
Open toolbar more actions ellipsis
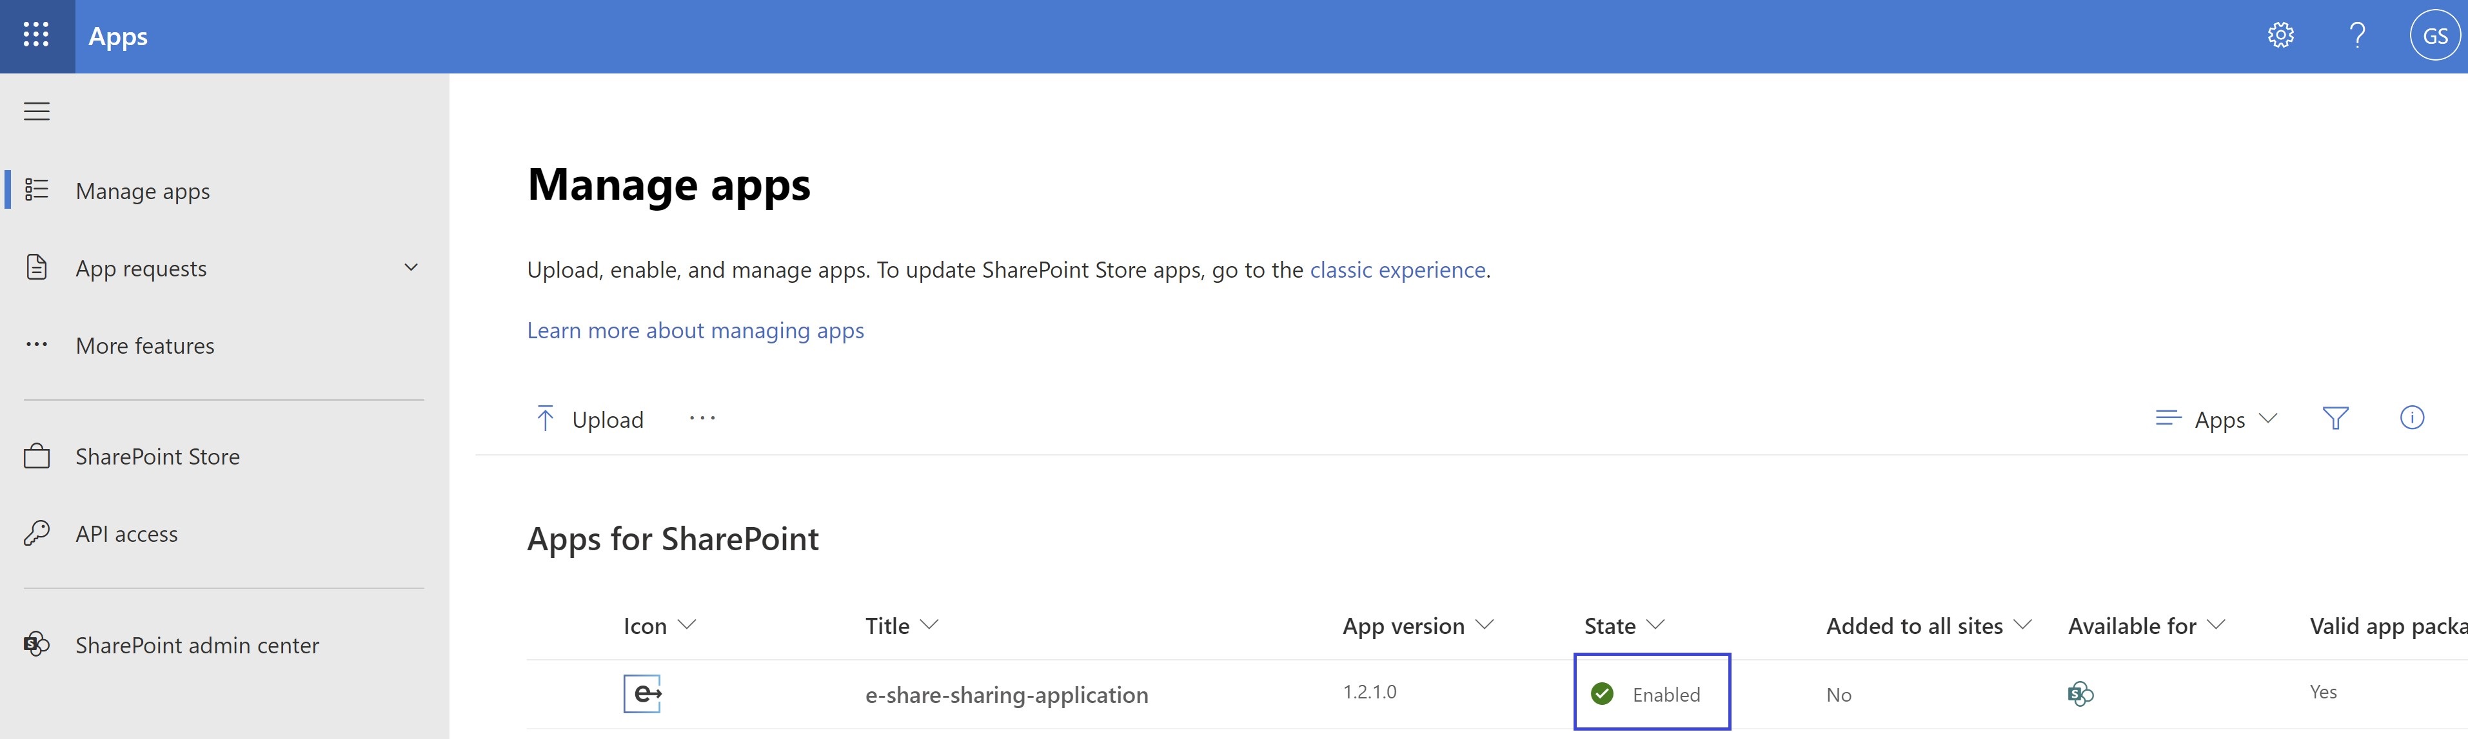coord(702,418)
